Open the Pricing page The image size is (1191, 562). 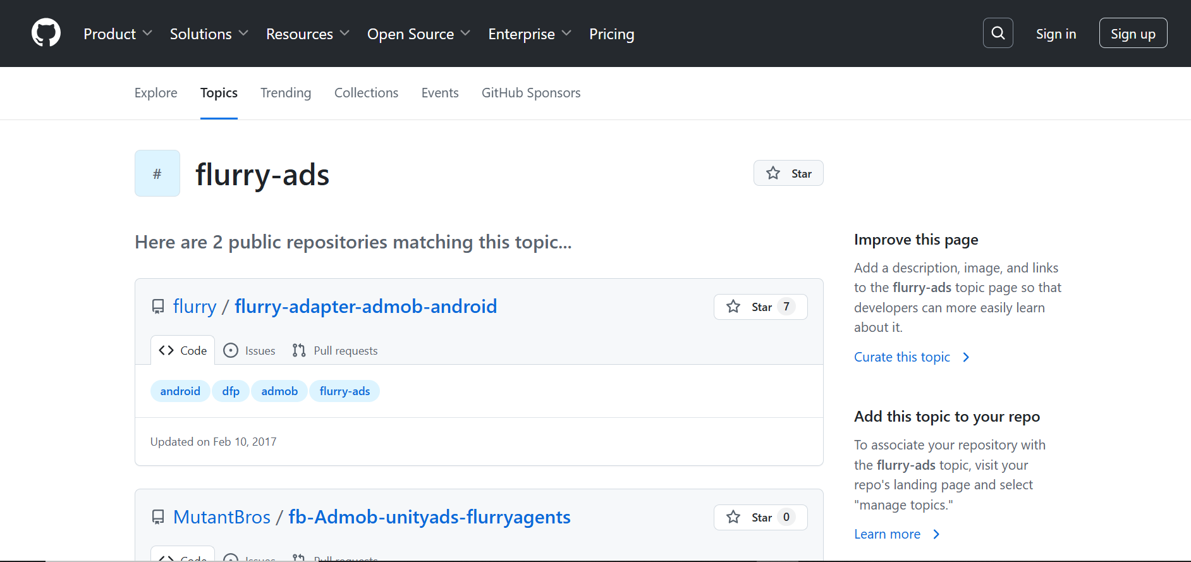pos(611,34)
